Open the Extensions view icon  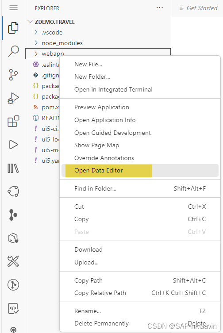pos(13,121)
